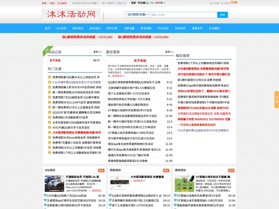Click the 沫沫活动网 site logo

tap(71, 15)
